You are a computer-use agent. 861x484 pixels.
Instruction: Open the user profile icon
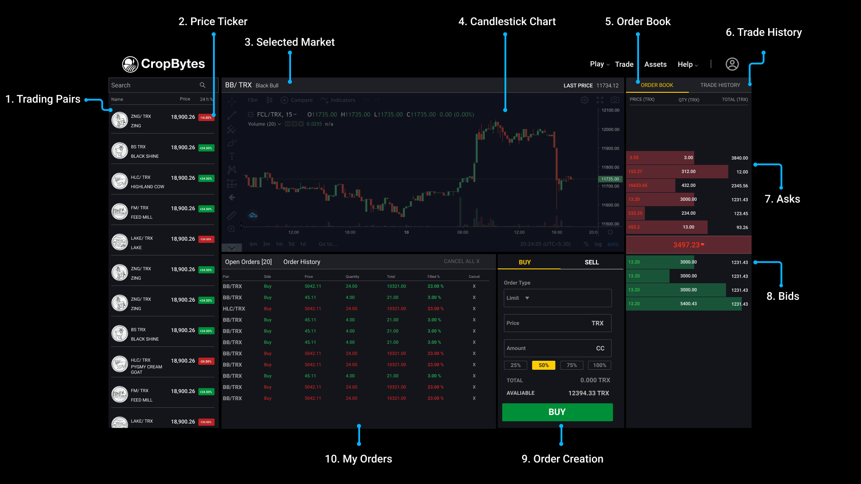click(732, 64)
